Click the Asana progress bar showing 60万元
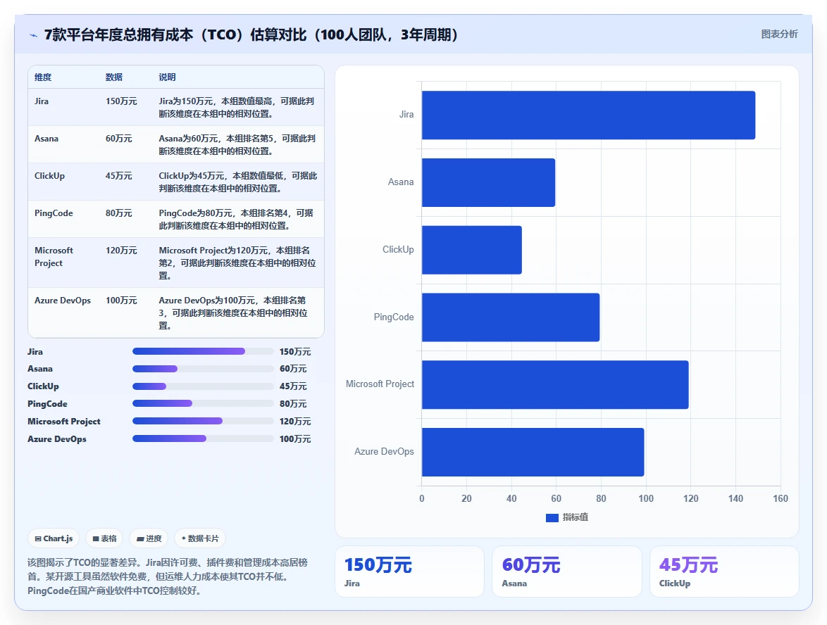Image resolution: width=827 pixels, height=625 pixels. click(x=203, y=369)
